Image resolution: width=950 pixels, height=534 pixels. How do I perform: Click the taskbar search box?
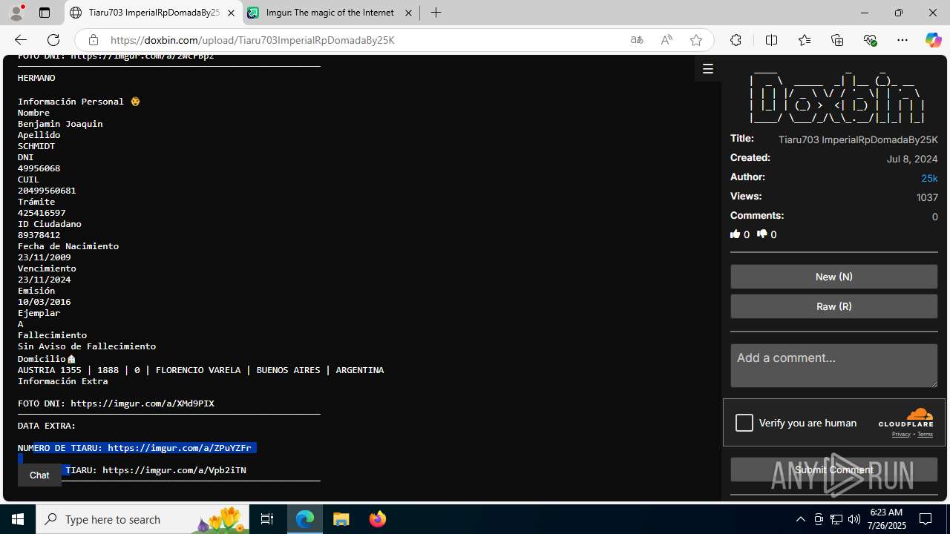(x=144, y=519)
